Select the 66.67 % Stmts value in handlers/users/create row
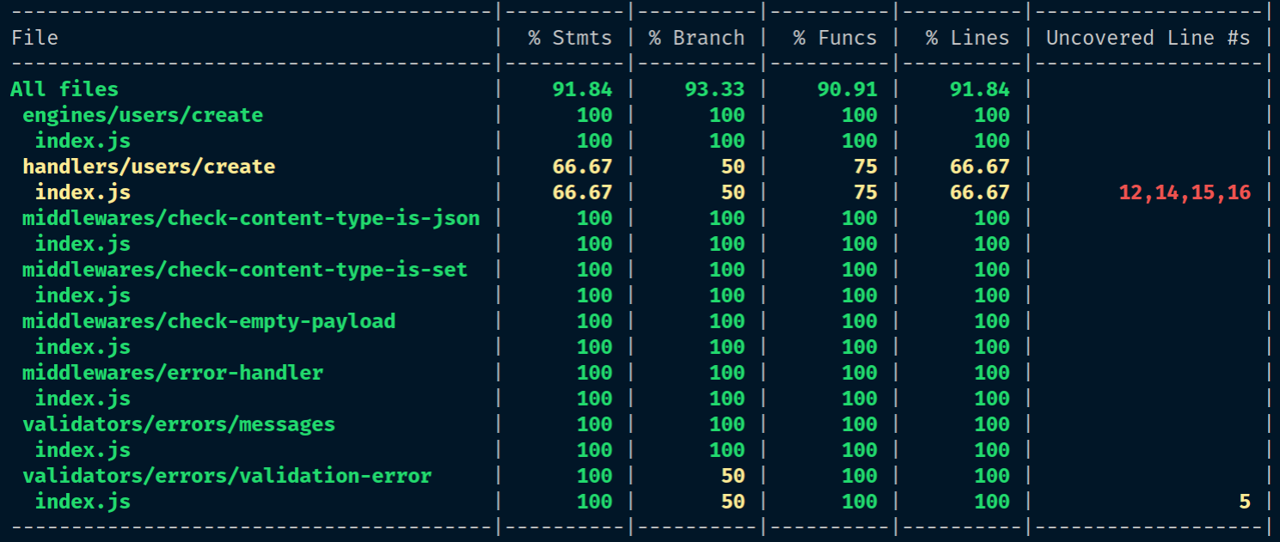 tap(582, 167)
